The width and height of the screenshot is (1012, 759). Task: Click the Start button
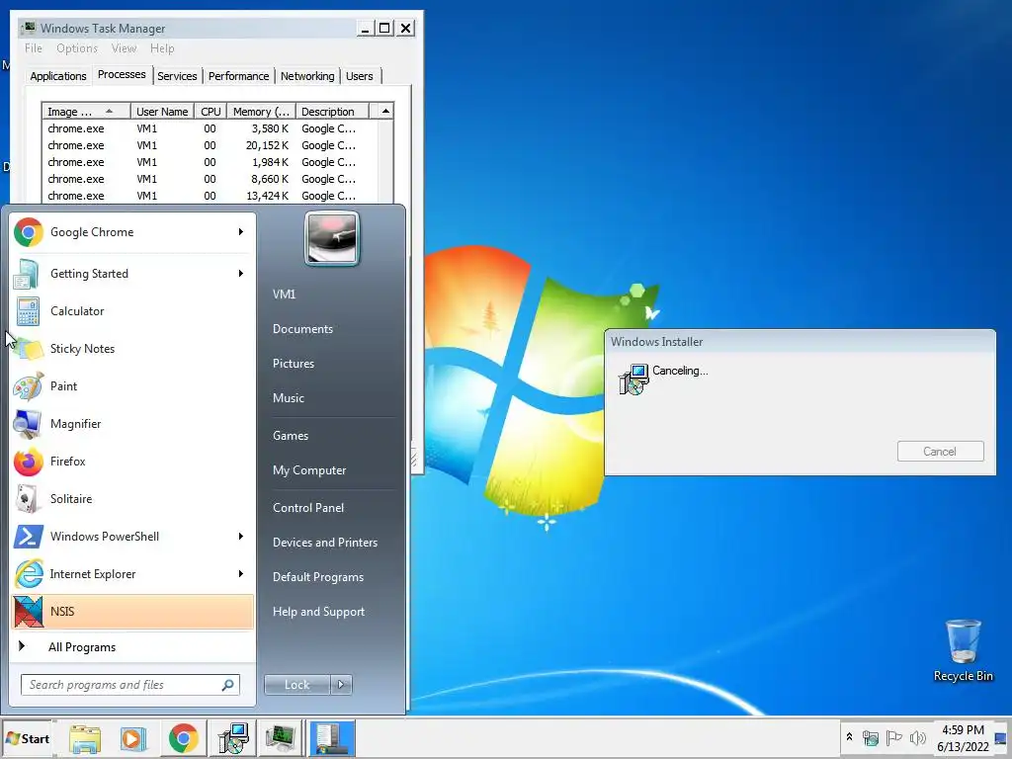pos(27,738)
